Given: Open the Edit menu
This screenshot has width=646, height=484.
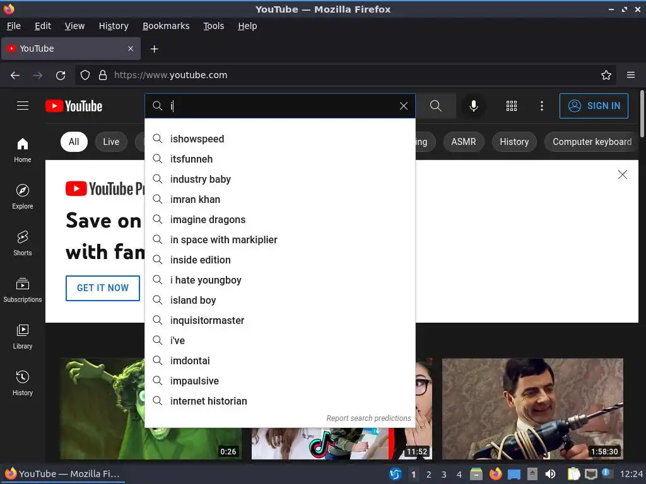Looking at the screenshot, I should coord(43,26).
